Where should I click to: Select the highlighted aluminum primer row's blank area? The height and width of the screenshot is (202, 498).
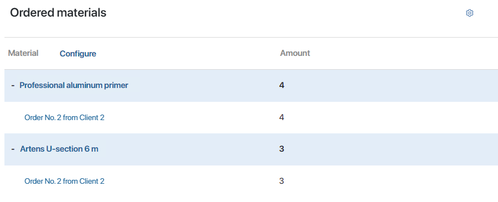pyautogui.click(x=391, y=85)
